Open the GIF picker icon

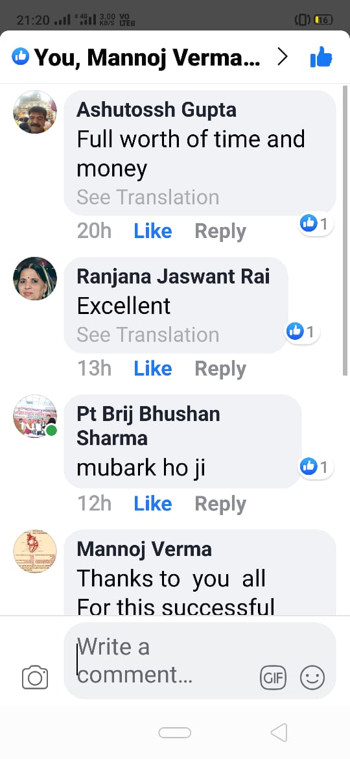coord(273,678)
